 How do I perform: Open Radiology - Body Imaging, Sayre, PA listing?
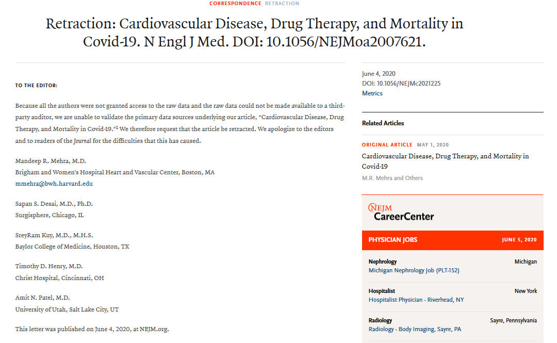(415, 329)
